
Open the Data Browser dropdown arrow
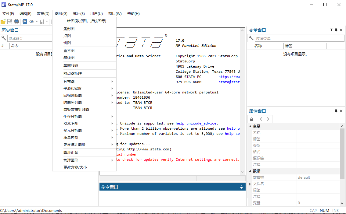coord(37,22)
